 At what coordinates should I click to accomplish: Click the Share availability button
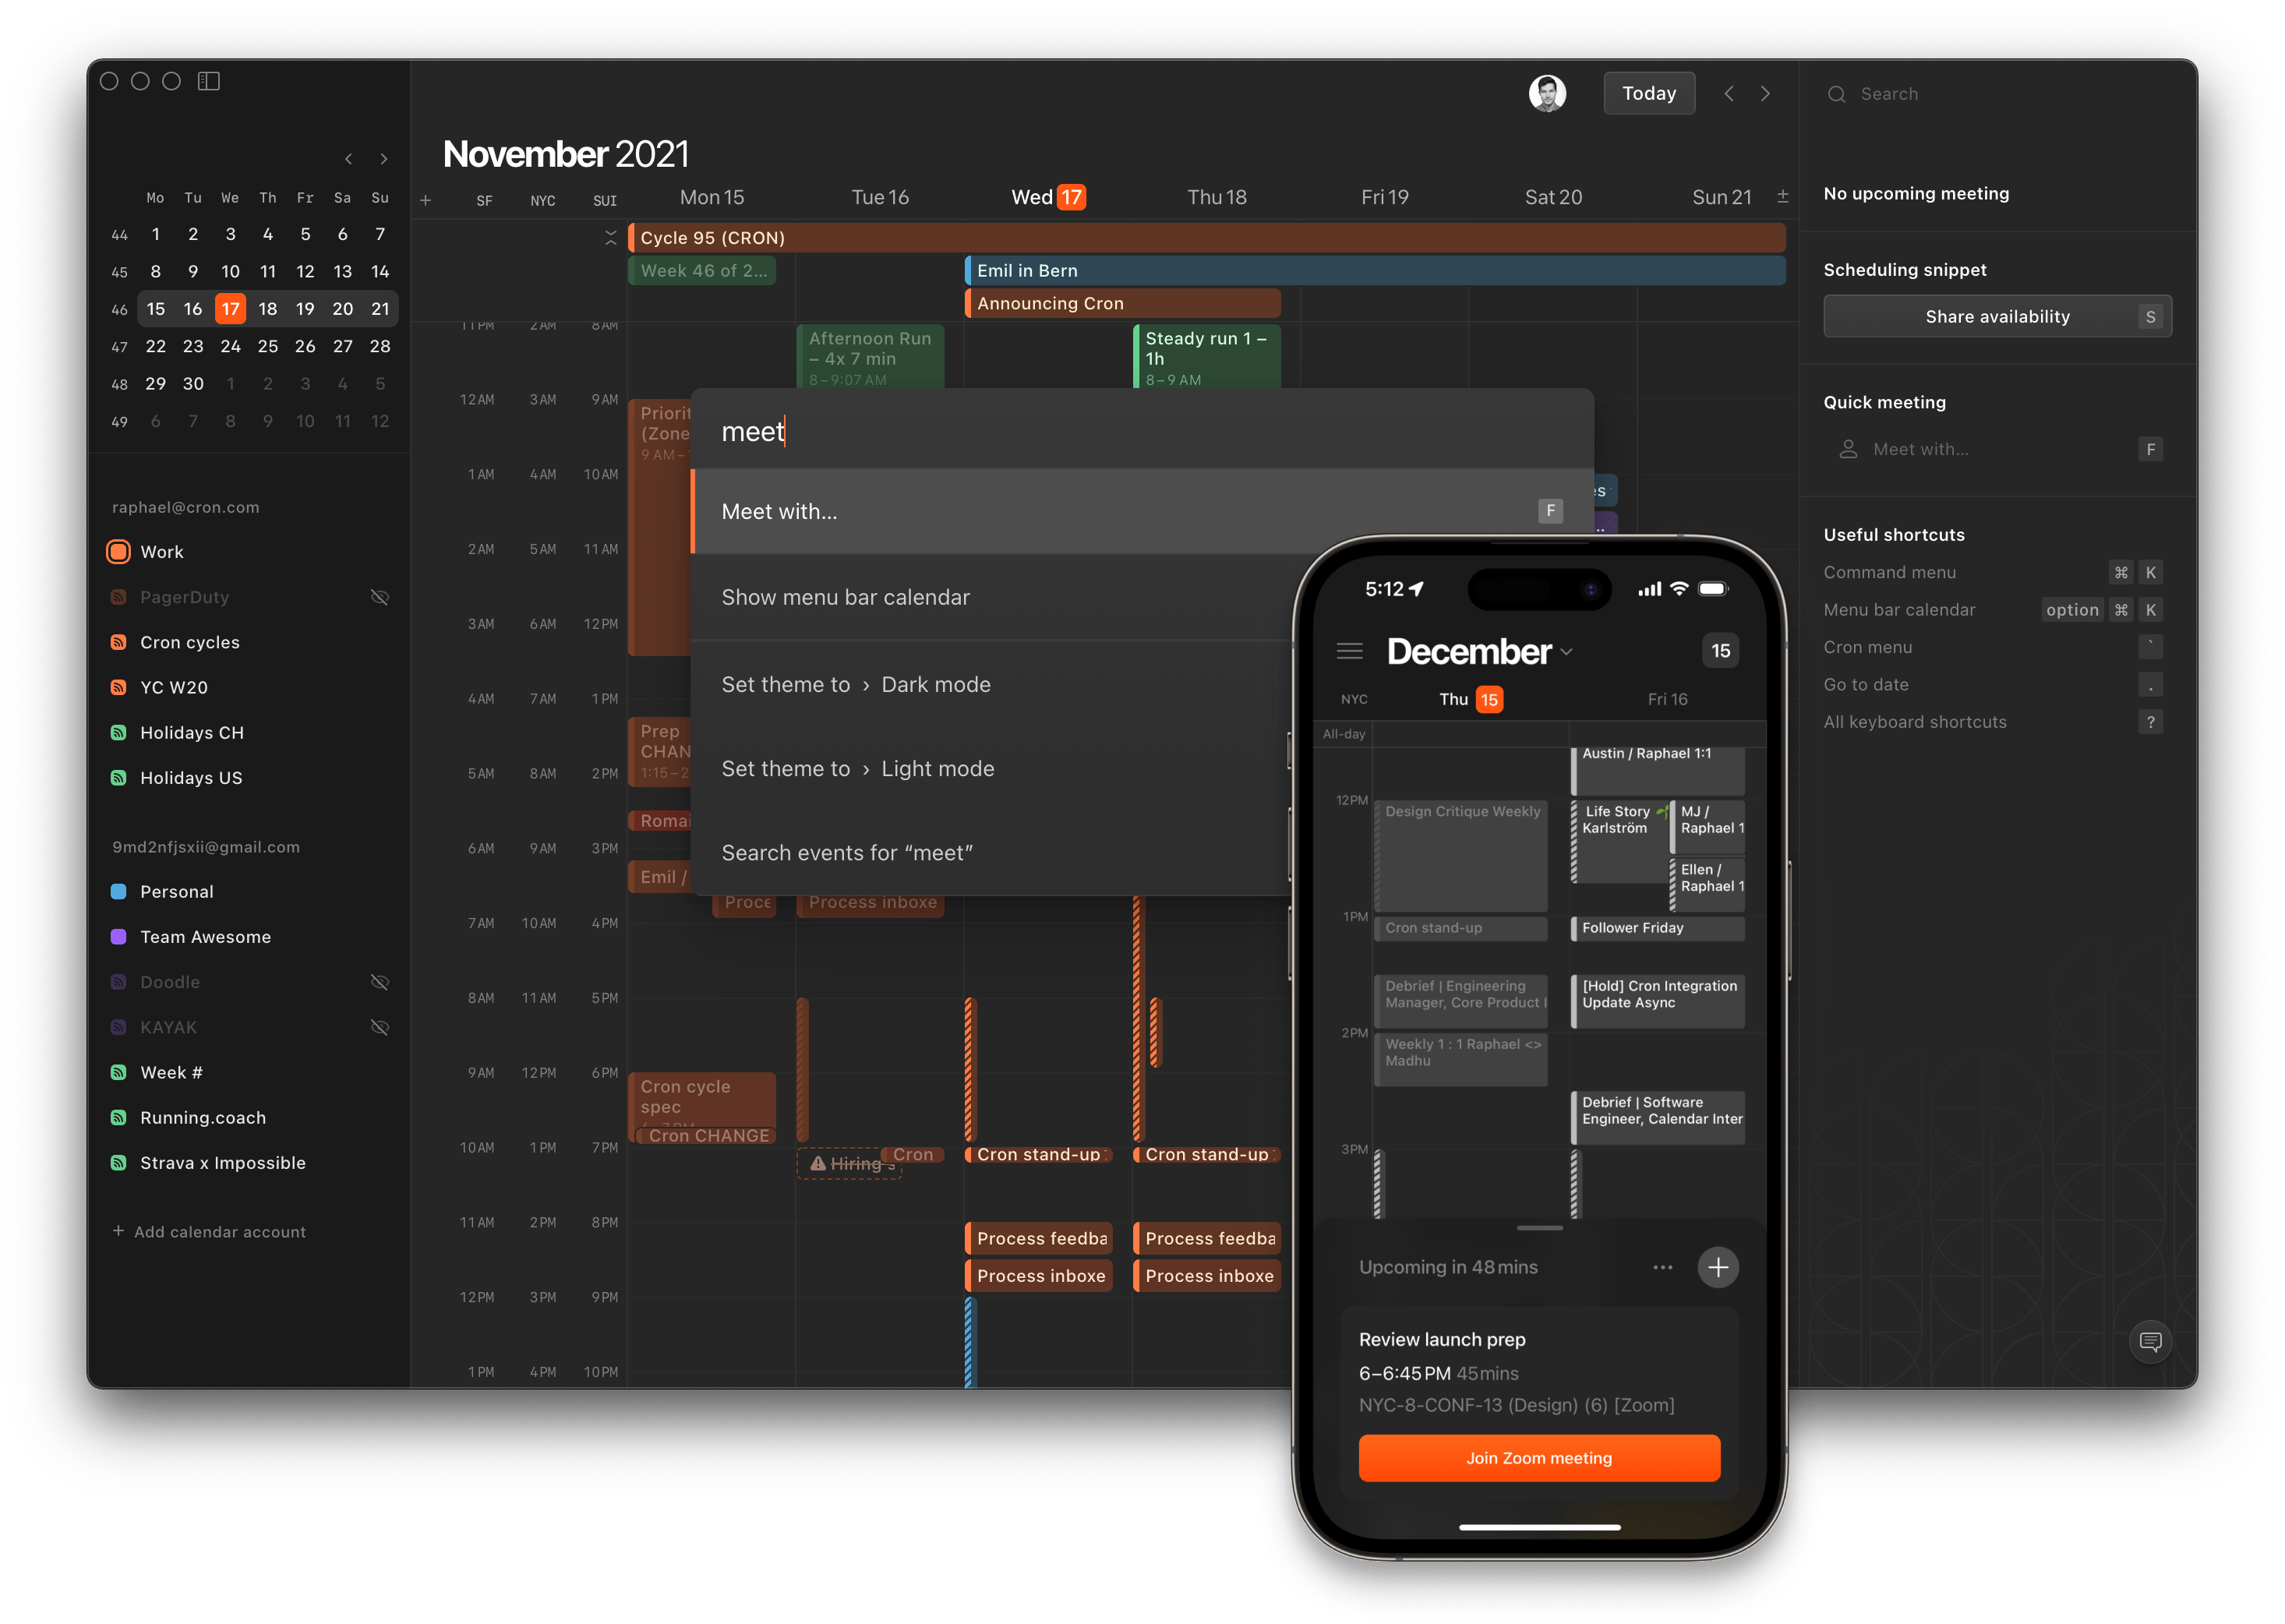[1998, 318]
